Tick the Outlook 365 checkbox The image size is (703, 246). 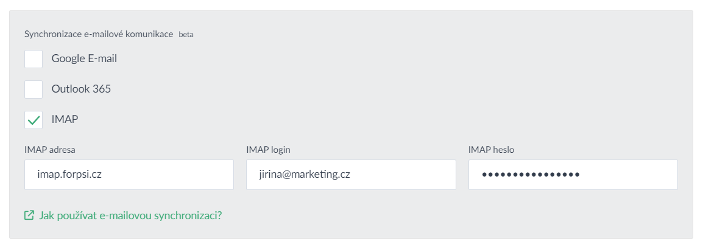(34, 90)
